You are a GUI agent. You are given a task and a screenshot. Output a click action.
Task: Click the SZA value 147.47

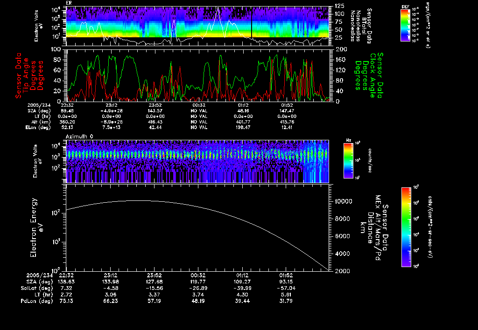coord(287,111)
